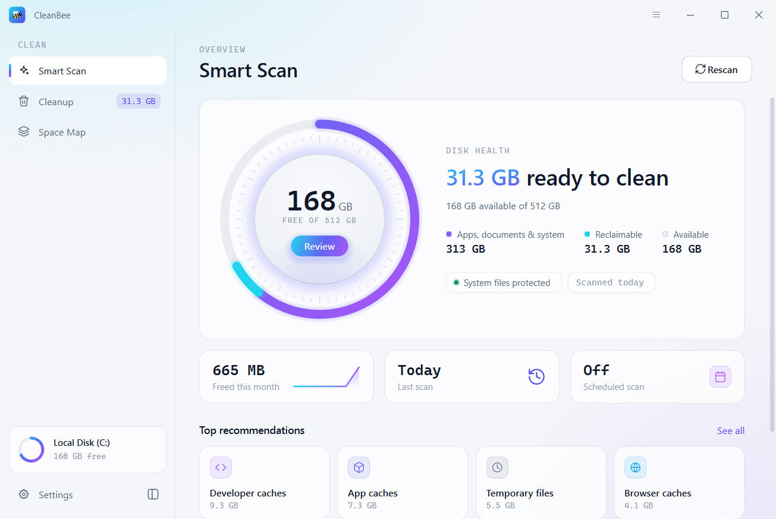Click the Browser caches globe icon
Image resolution: width=776 pixels, height=519 pixels.
coord(635,467)
